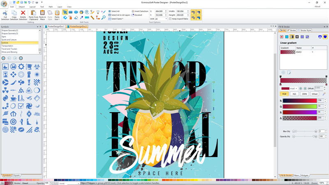The image size is (329, 185).
Task: Select the rectangle drawing tool
Action: [x=70, y=12]
